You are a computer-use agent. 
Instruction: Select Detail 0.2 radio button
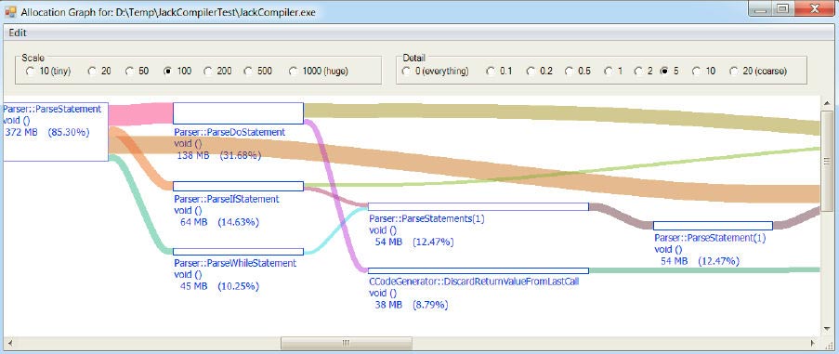(x=531, y=72)
